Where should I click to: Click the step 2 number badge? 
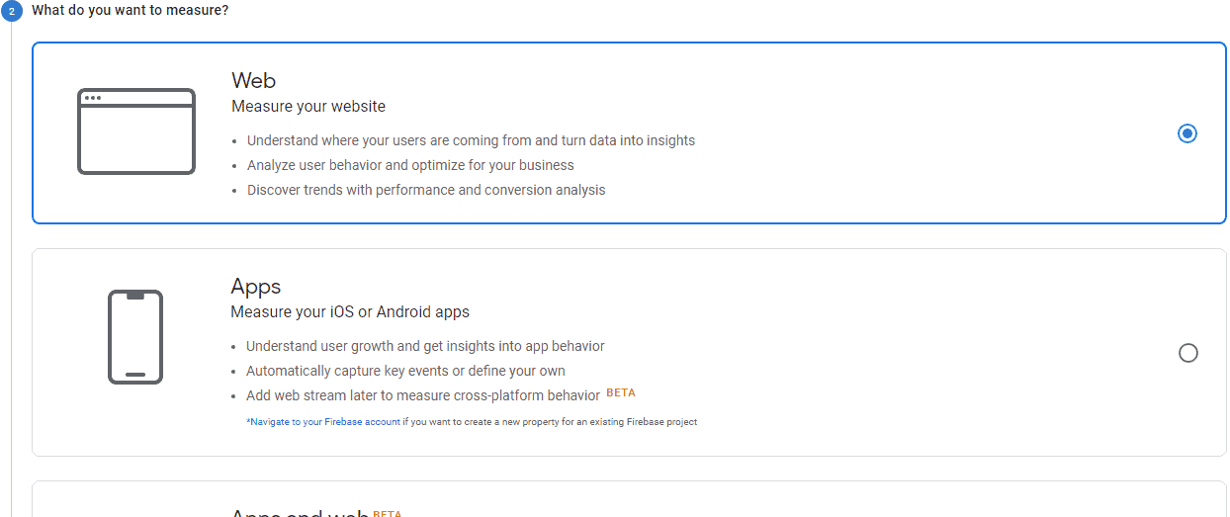click(x=12, y=11)
